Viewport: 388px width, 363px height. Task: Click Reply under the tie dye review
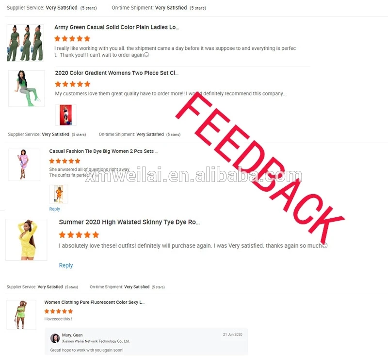[55, 209]
